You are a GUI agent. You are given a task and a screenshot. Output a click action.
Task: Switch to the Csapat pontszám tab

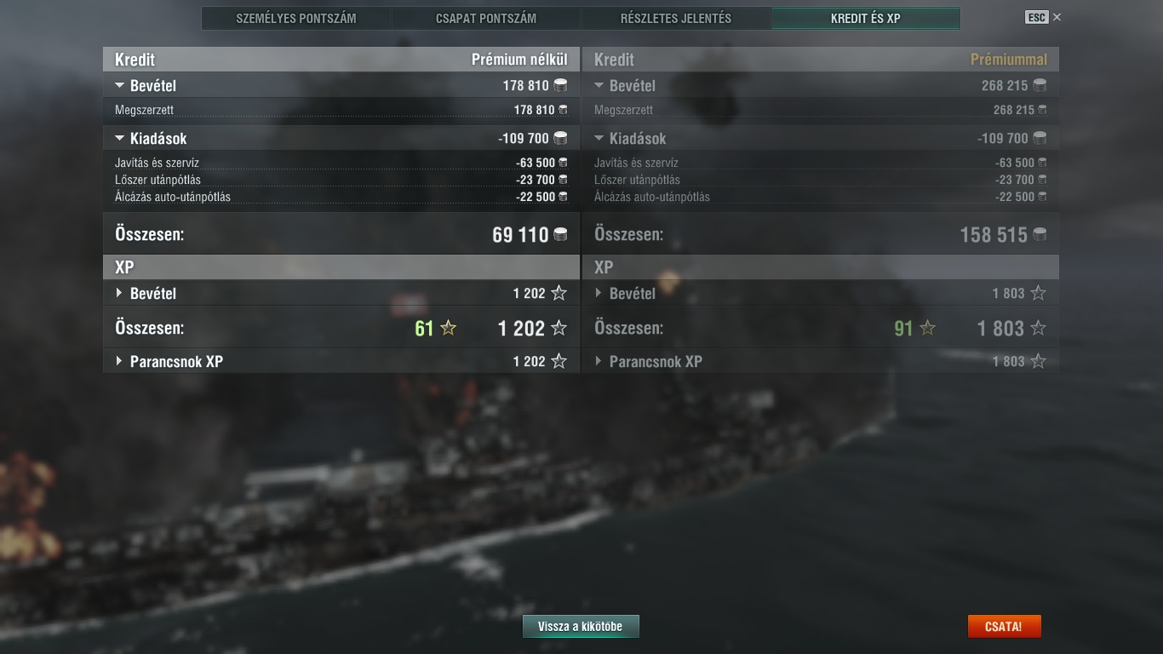[x=486, y=18]
